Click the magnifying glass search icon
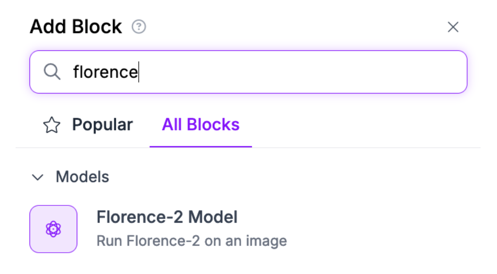497x274 pixels. coord(52,72)
